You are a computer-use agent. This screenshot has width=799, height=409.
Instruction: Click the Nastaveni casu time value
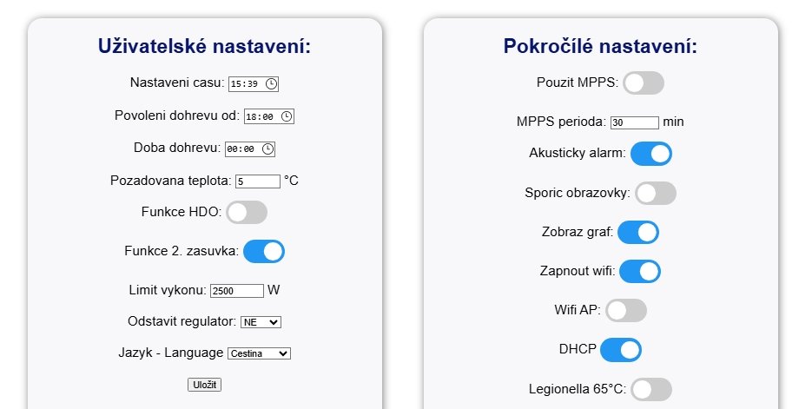pos(244,84)
